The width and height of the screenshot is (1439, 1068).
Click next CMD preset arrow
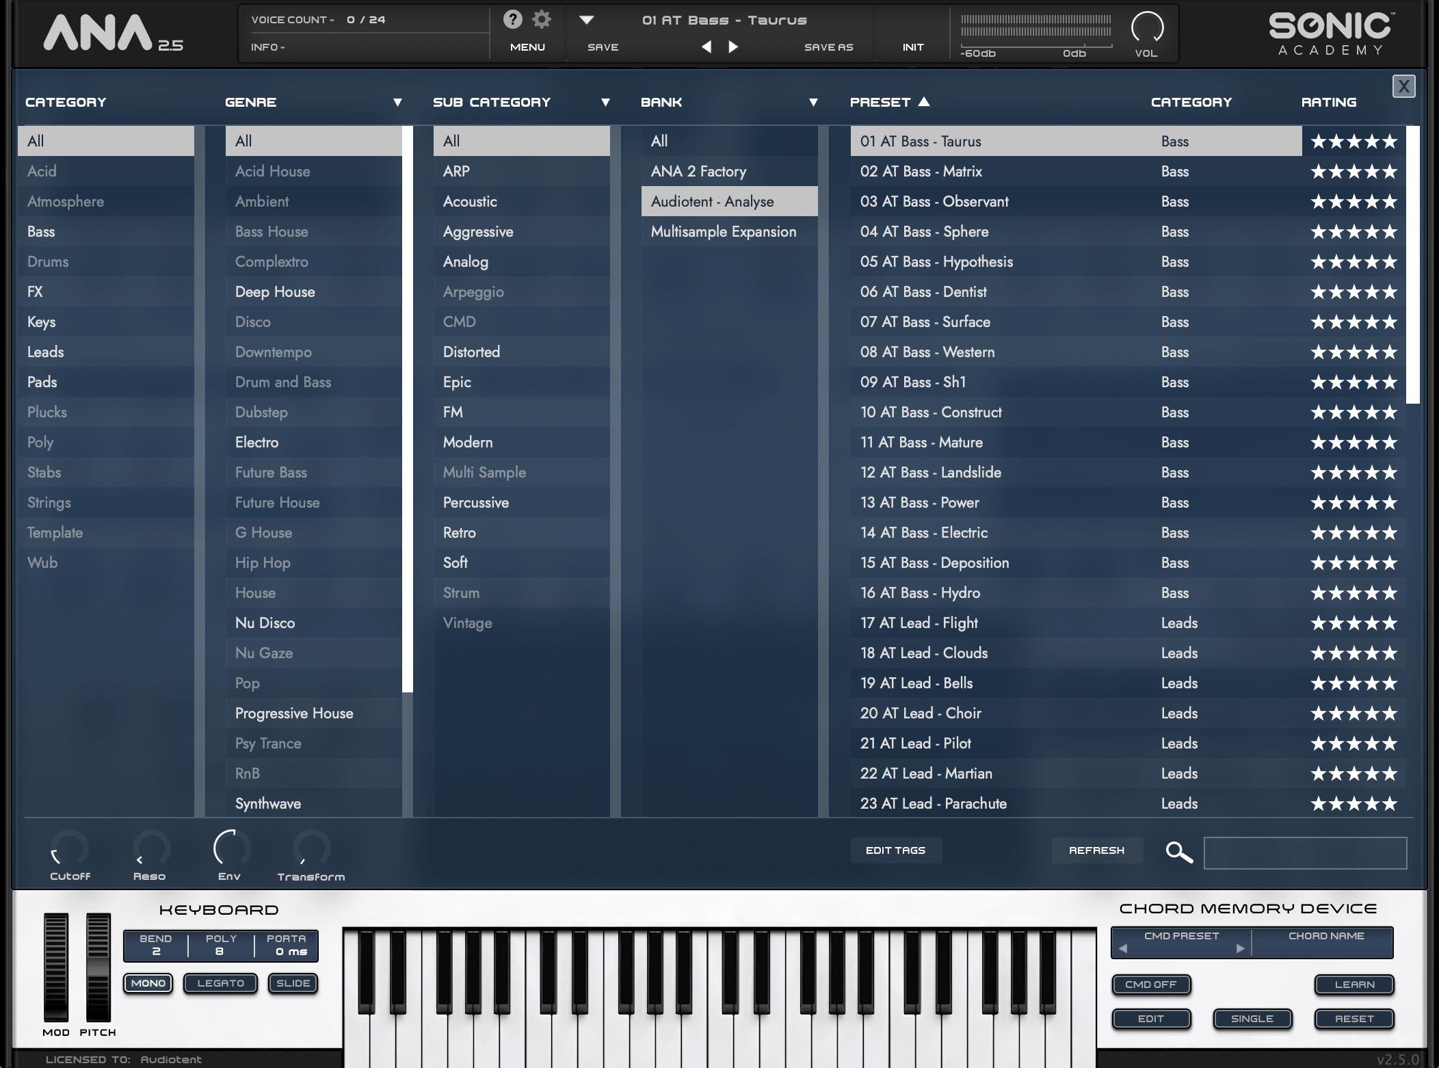point(1239,948)
